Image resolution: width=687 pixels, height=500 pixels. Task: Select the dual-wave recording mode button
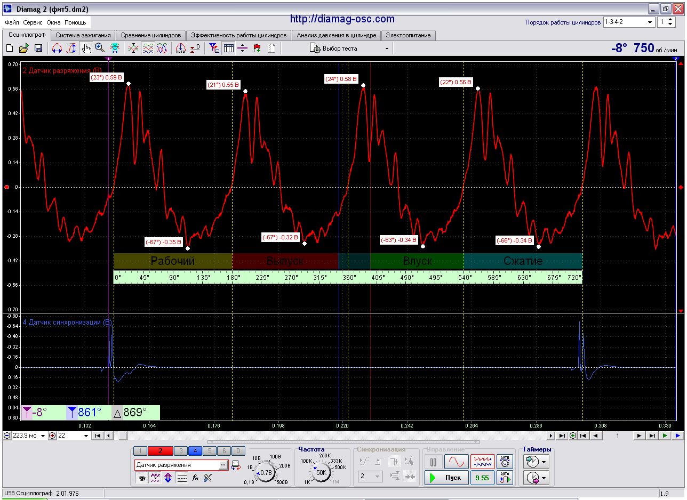[x=482, y=462]
